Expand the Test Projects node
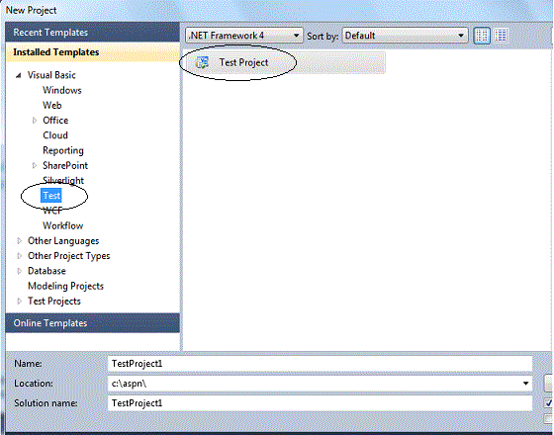This screenshot has width=554, height=435. [20, 302]
